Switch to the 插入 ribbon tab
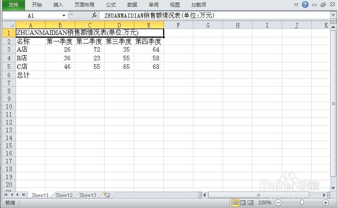Image resolution: width=338 pixels, height=208 pixels. [x=58, y=5]
